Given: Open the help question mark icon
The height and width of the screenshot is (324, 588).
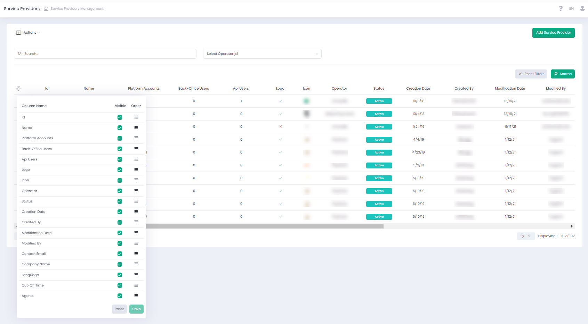Looking at the screenshot, I should [561, 8].
